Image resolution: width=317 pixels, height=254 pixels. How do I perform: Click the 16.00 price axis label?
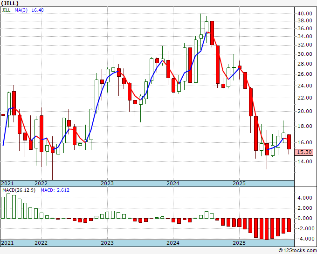click(305, 142)
